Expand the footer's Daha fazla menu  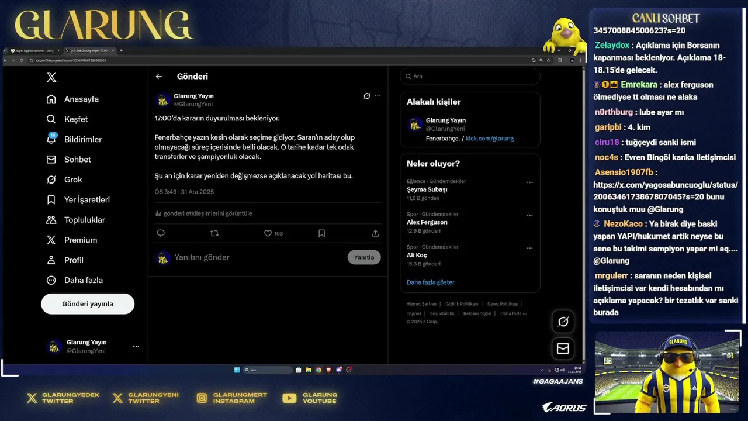point(513,313)
